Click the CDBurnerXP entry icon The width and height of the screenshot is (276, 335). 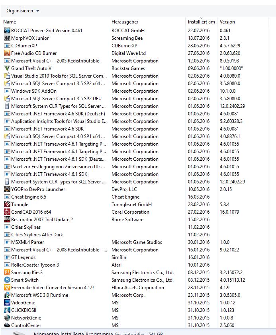pos(7,45)
